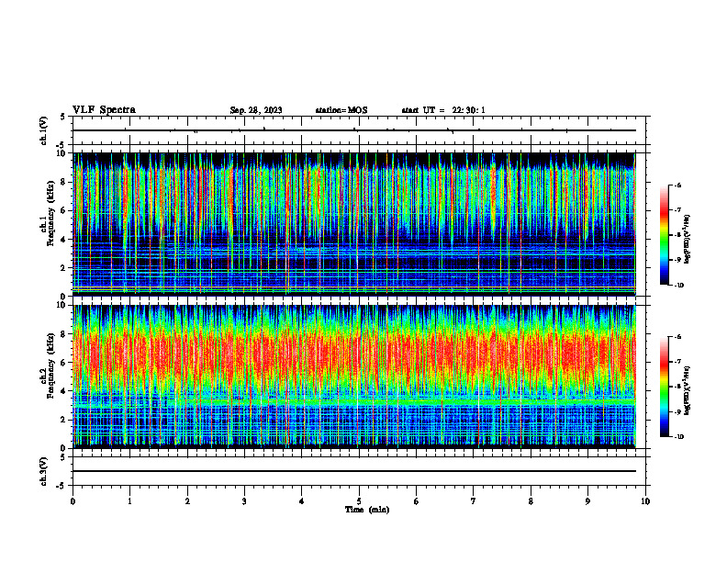Click the ch.1 spectrogram plot area

click(x=353, y=224)
